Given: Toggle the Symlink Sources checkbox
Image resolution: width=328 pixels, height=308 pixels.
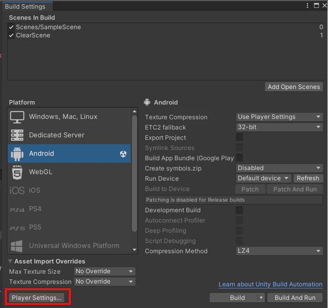Looking at the screenshot, I should point(239,148).
